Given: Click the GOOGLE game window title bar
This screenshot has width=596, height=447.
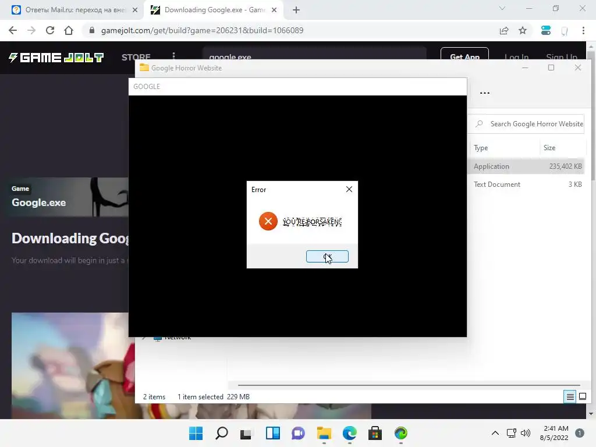Looking at the screenshot, I should coord(297,86).
